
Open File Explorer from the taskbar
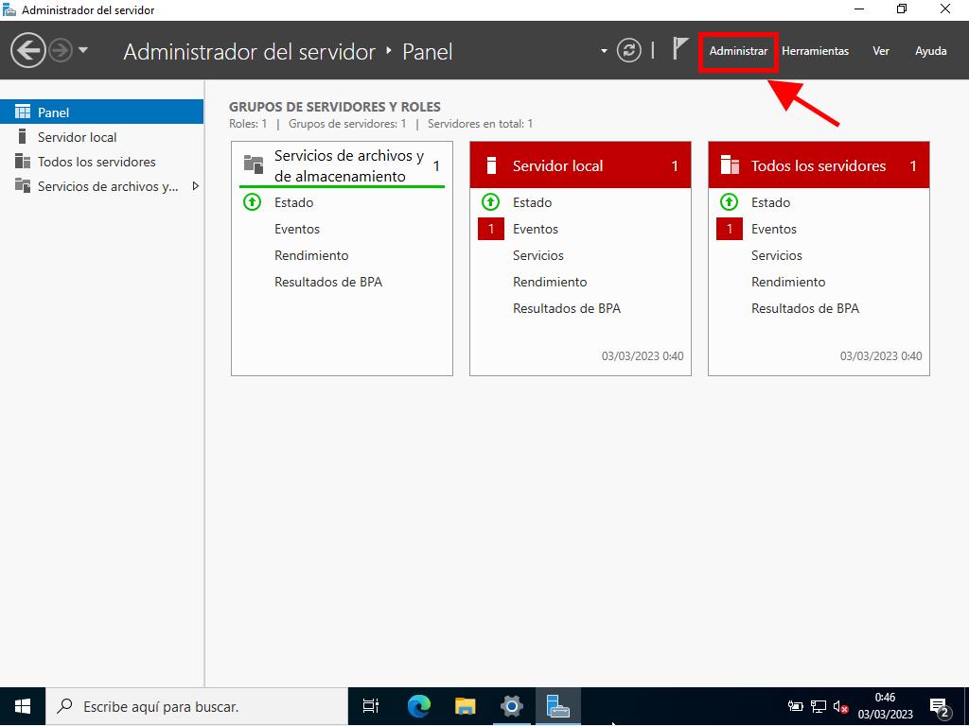pyautogui.click(x=465, y=706)
